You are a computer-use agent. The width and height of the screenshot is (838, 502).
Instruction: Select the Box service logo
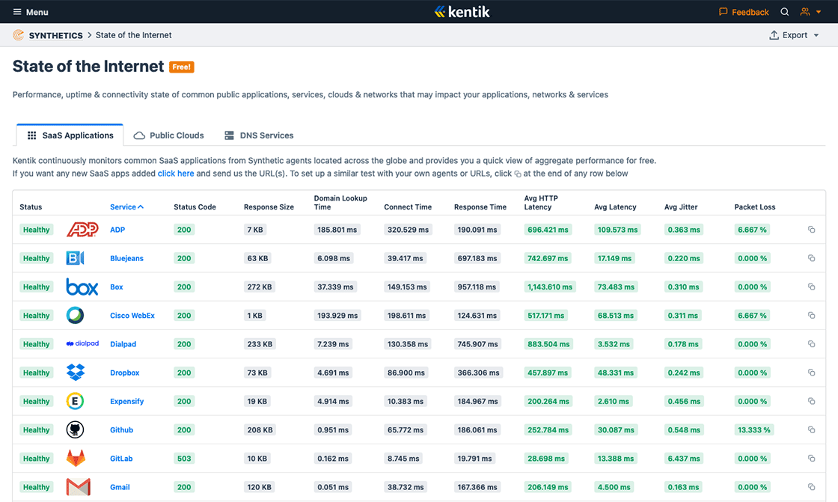(82, 287)
